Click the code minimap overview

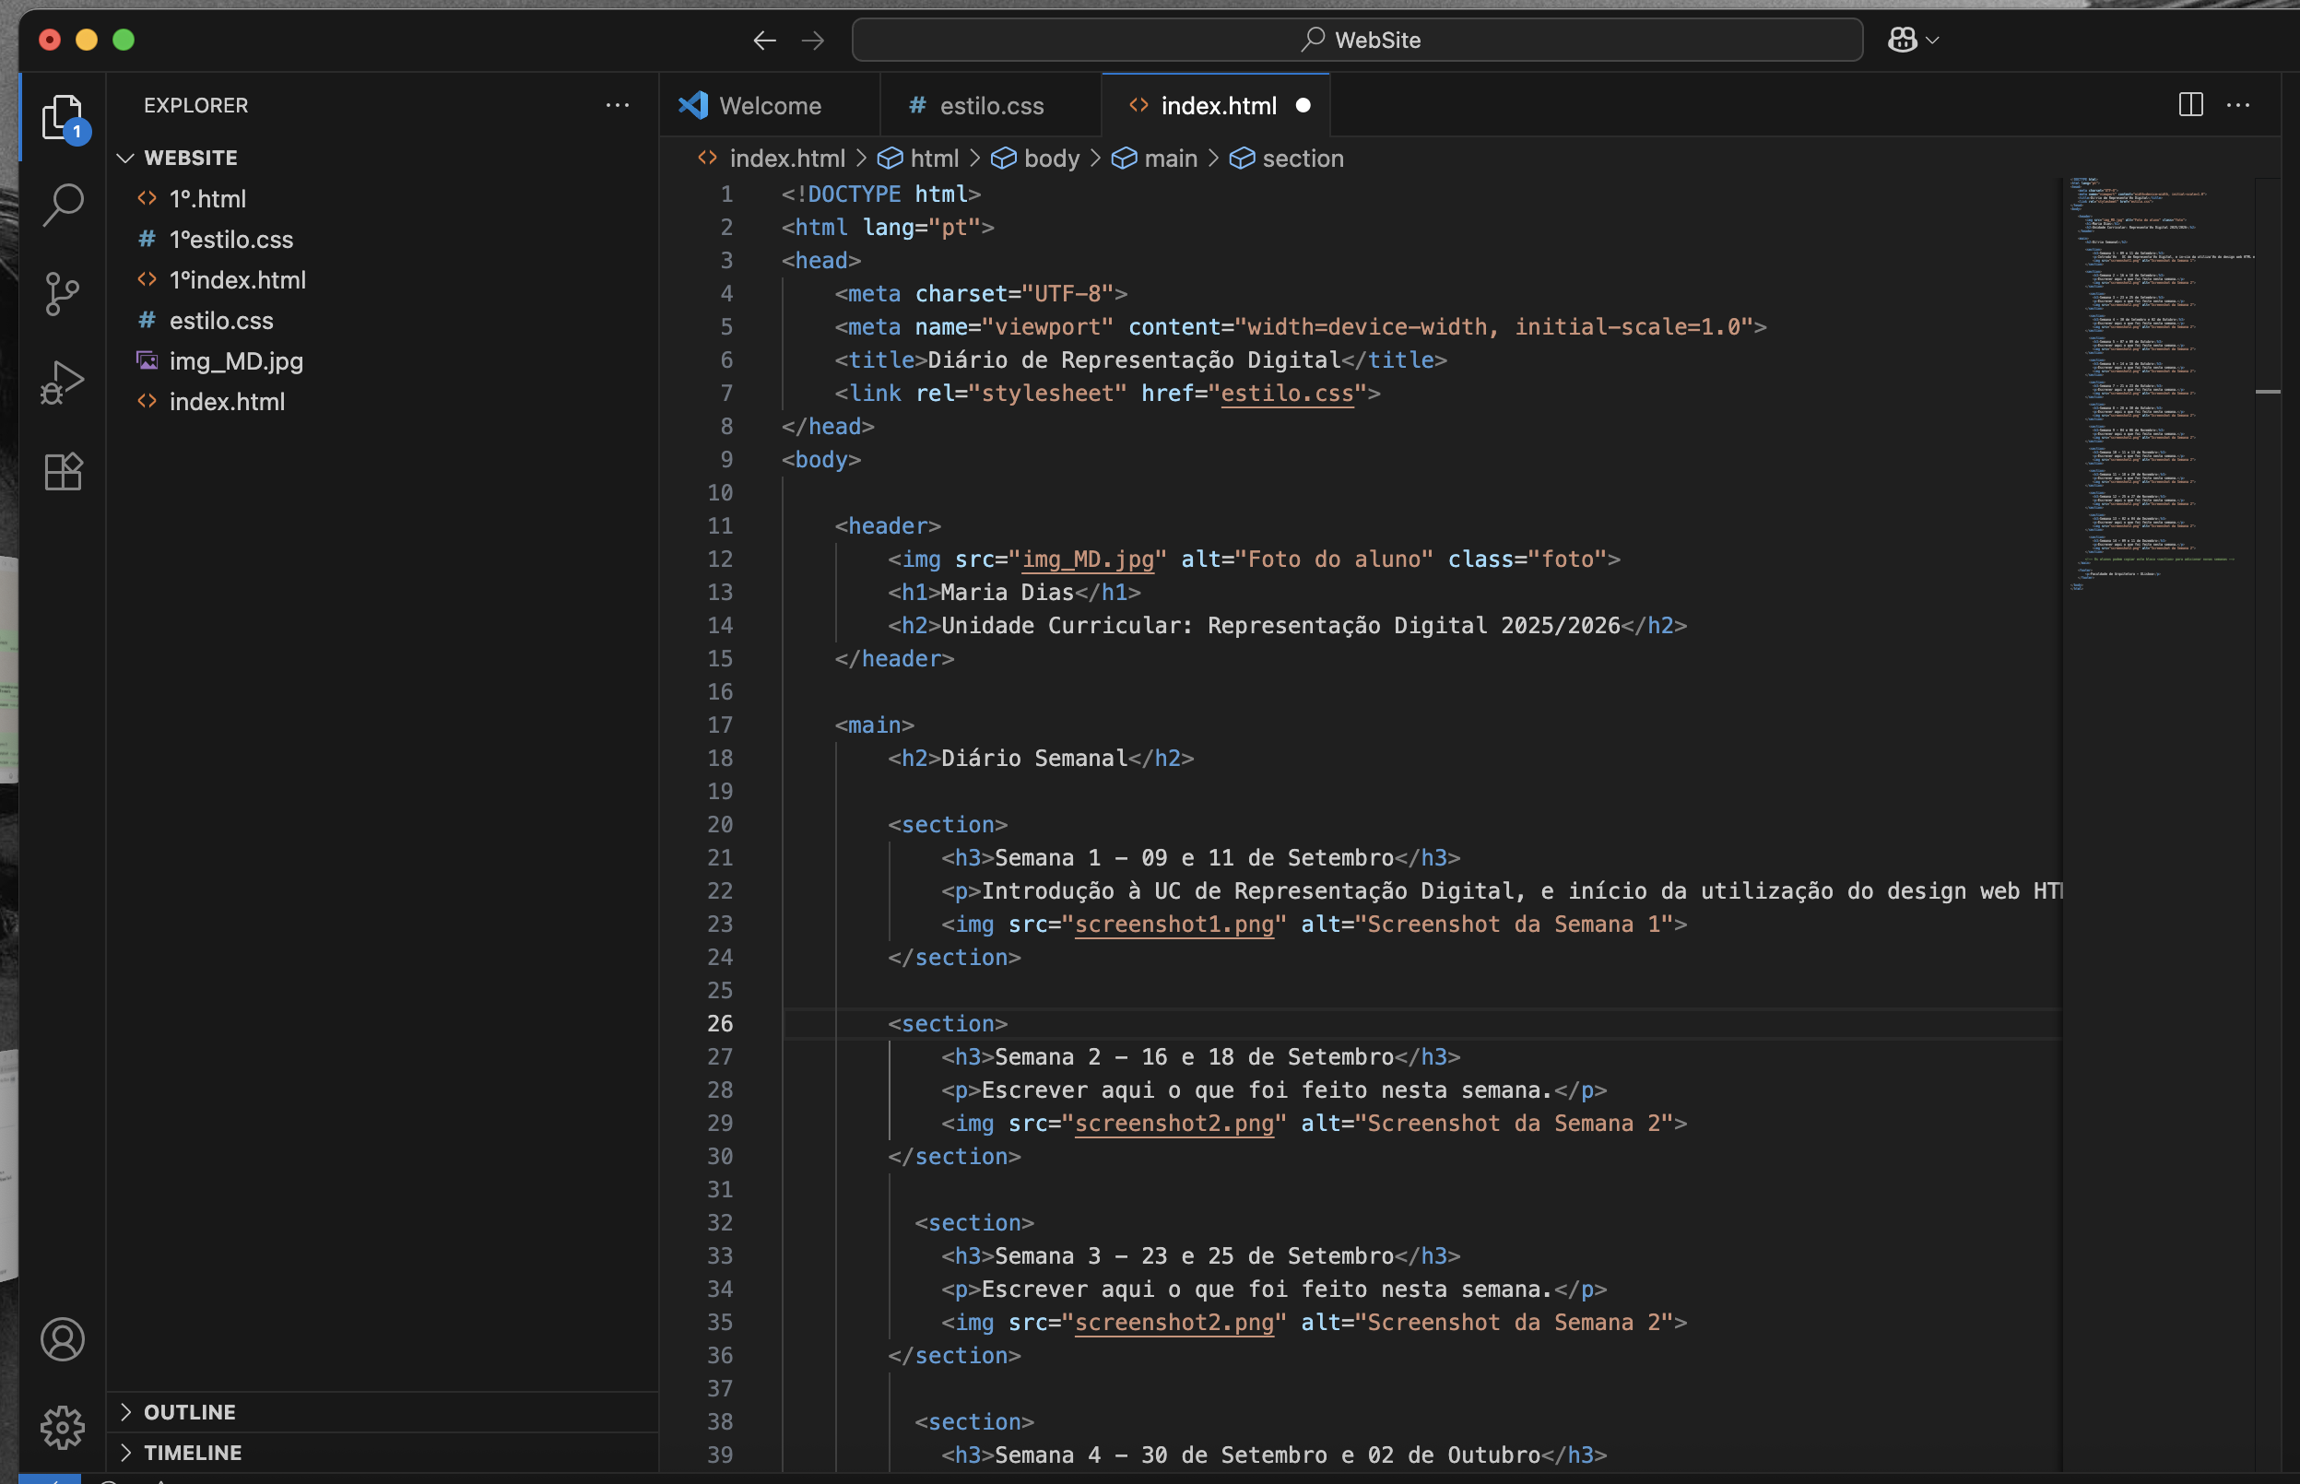[x=2158, y=383]
